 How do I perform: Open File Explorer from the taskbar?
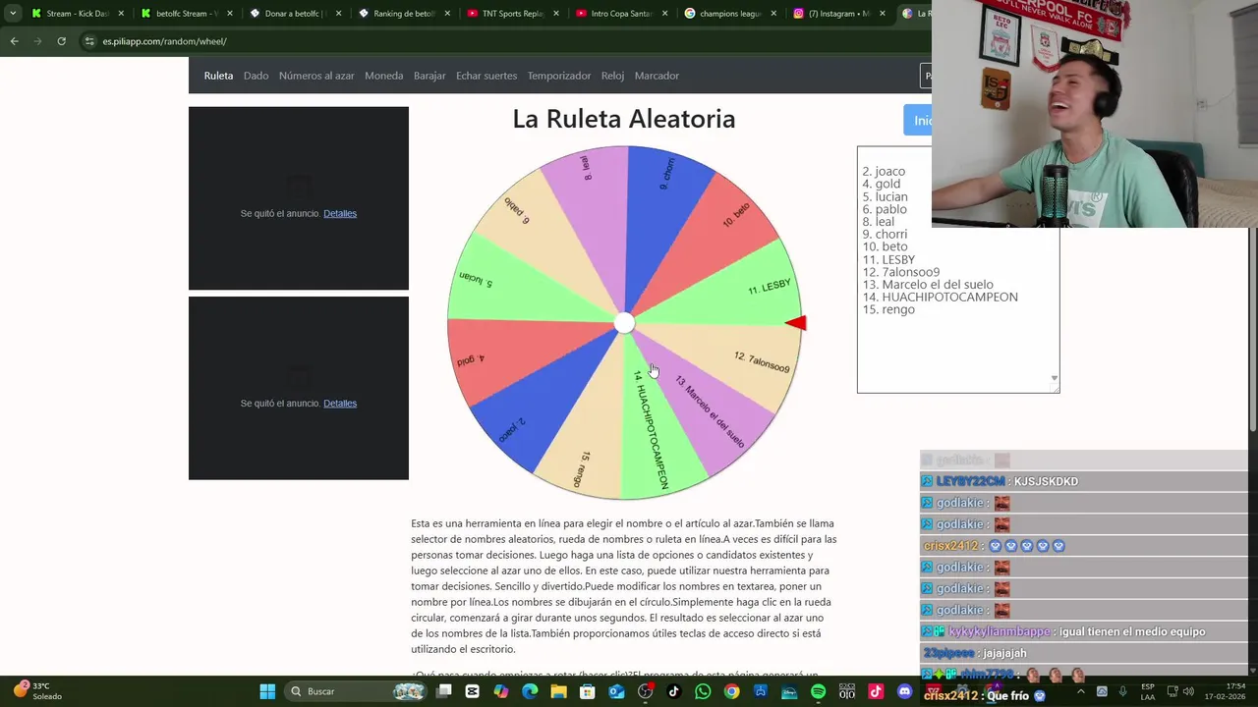click(558, 691)
